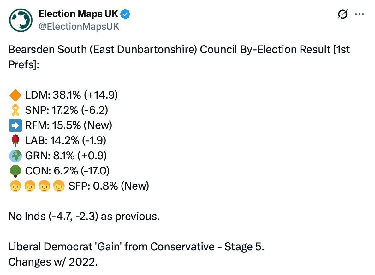
Task: Click the first person emoji before SFP
Action: [x=15, y=186]
